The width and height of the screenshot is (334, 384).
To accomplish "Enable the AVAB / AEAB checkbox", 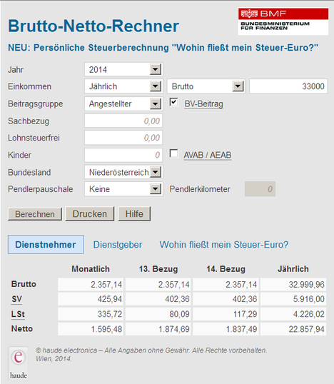I will pos(173,153).
